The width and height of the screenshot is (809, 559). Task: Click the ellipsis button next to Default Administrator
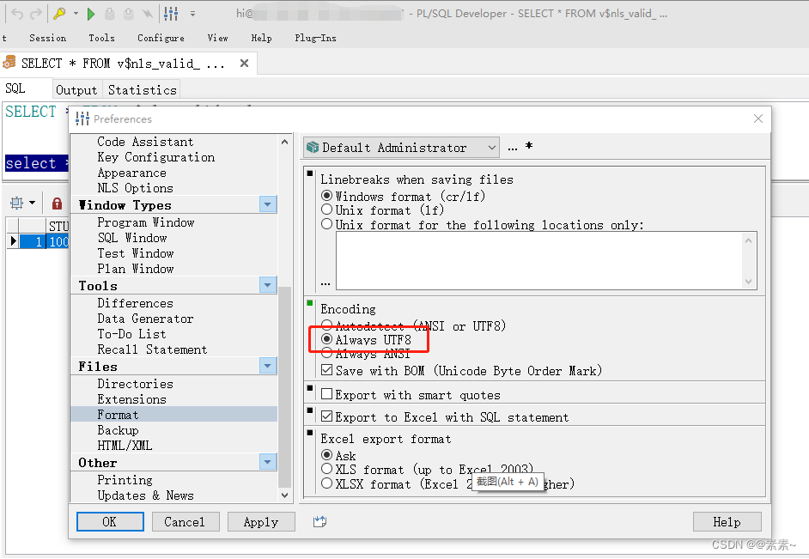point(513,148)
